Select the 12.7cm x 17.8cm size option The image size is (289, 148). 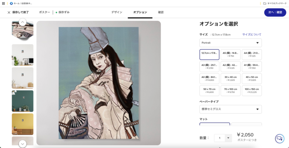coord(210,54)
